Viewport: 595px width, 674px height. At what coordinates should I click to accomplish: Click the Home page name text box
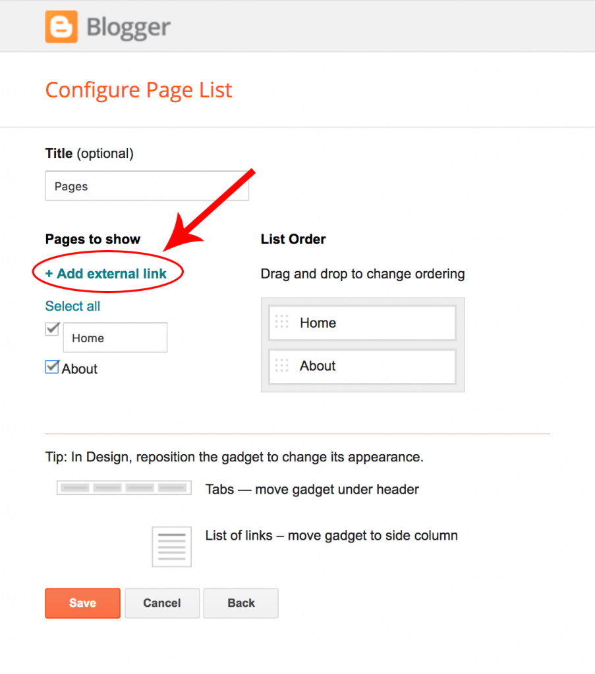(x=115, y=337)
